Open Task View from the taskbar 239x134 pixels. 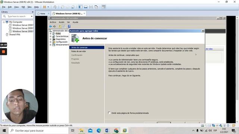(73, 131)
